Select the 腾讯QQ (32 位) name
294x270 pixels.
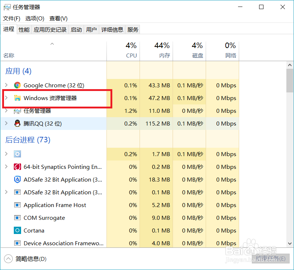[x=43, y=124]
